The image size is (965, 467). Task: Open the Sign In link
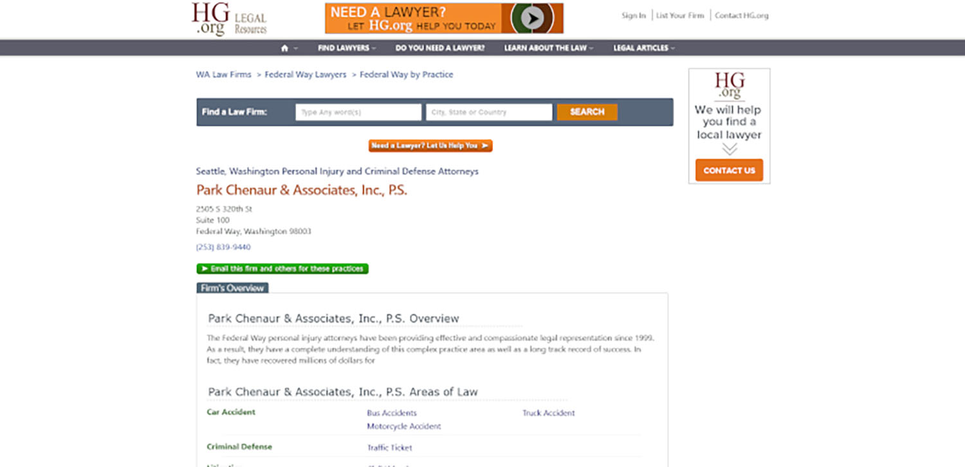coord(633,15)
